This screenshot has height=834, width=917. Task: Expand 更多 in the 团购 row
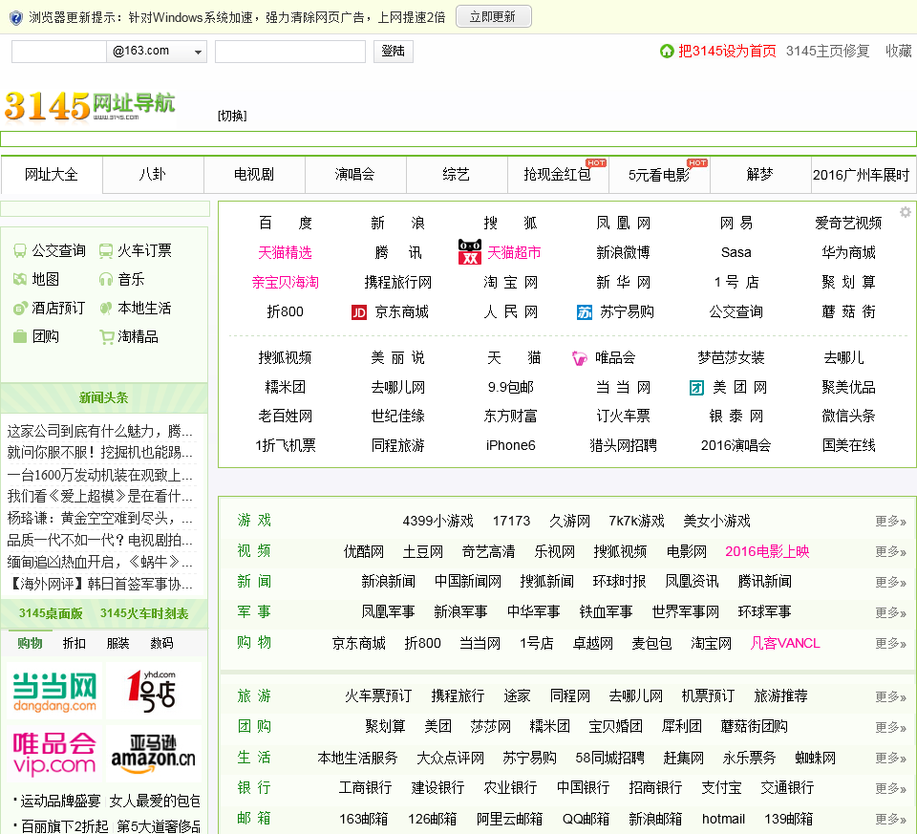pos(890,727)
